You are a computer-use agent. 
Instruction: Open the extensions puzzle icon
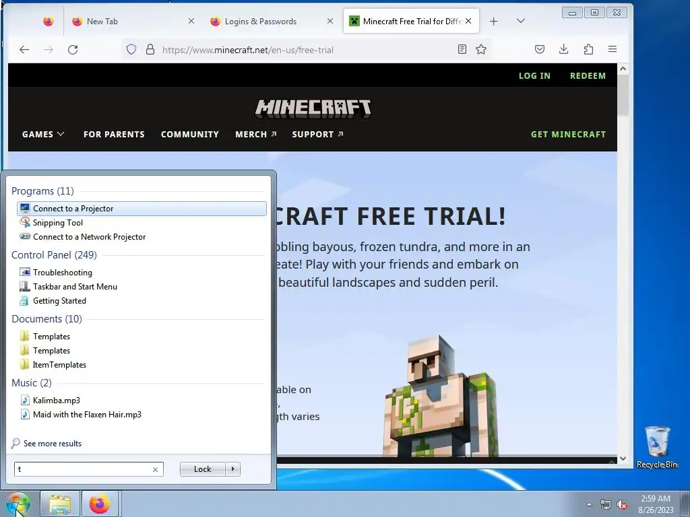(x=588, y=49)
